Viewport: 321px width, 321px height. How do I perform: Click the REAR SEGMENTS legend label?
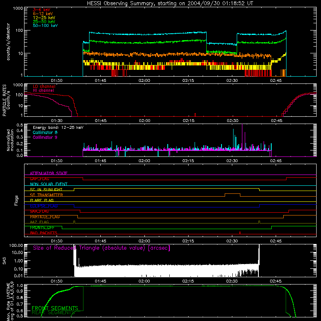point(53,313)
